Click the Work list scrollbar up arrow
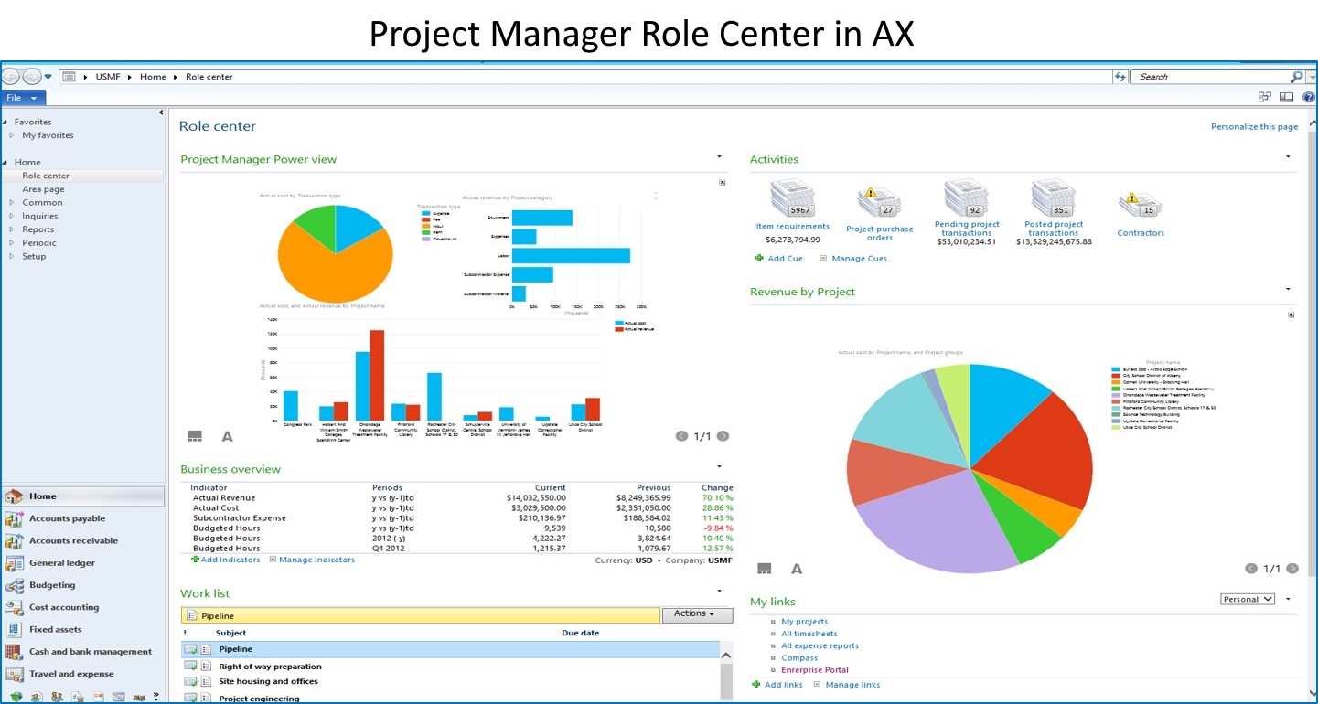1318x704 pixels. [727, 654]
